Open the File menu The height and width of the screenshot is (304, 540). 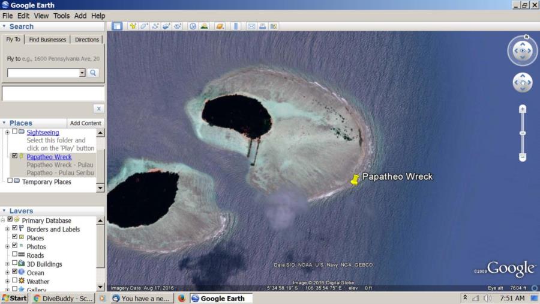(7, 16)
